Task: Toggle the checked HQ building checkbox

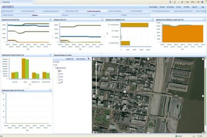Action: point(59,71)
